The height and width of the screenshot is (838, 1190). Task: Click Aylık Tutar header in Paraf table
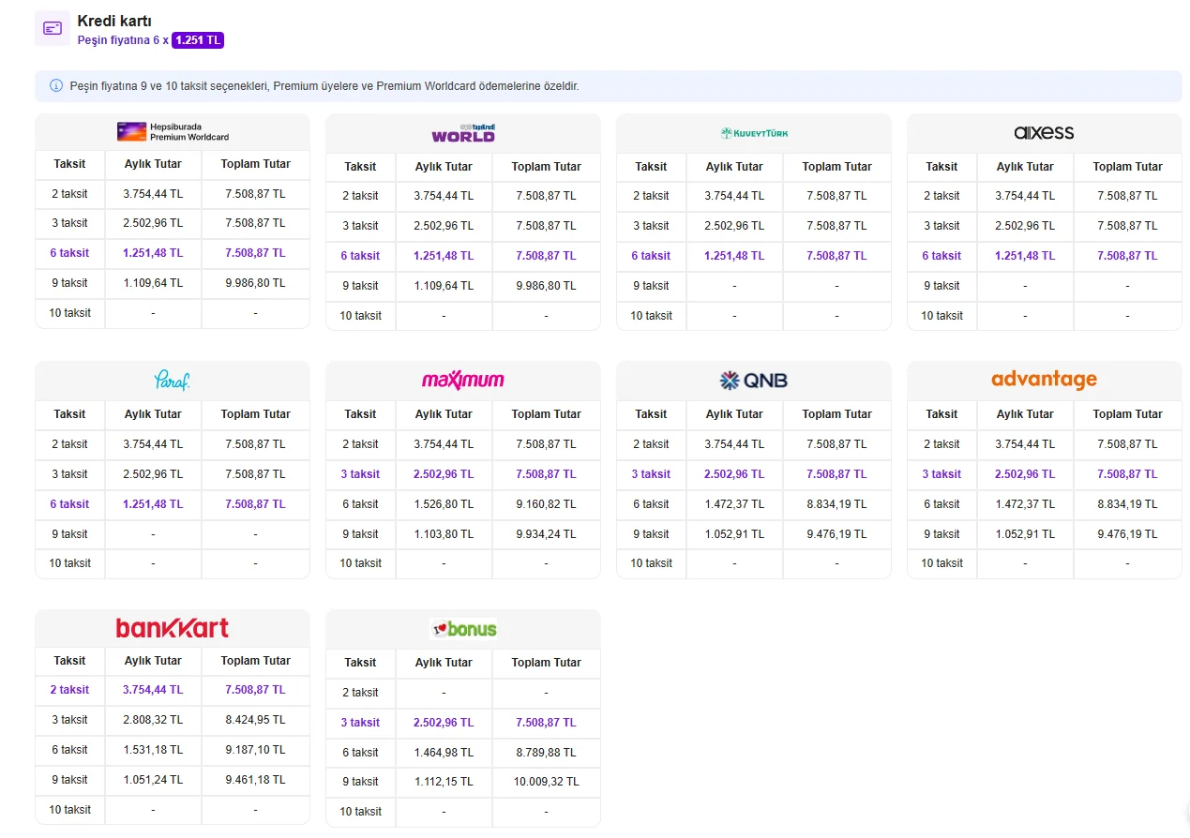pyautogui.click(x=153, y=413)
